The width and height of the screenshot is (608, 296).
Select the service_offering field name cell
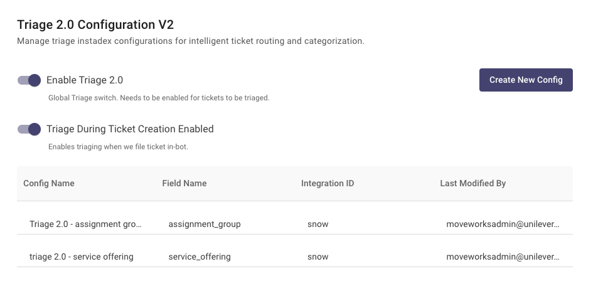(200, 256)
